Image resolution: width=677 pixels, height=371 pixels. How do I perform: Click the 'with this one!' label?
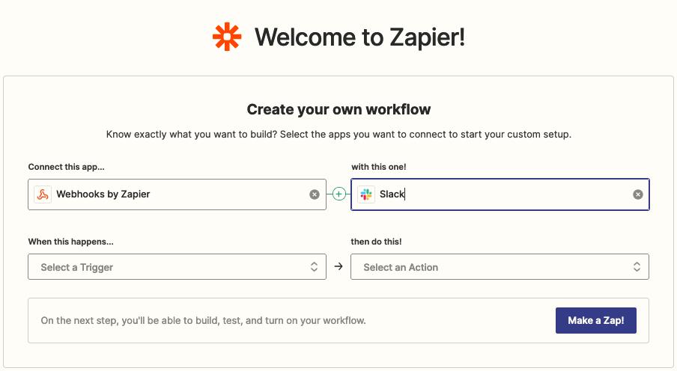379,167
